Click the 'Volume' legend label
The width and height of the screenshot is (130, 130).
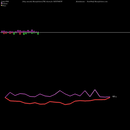click(5, 4)
